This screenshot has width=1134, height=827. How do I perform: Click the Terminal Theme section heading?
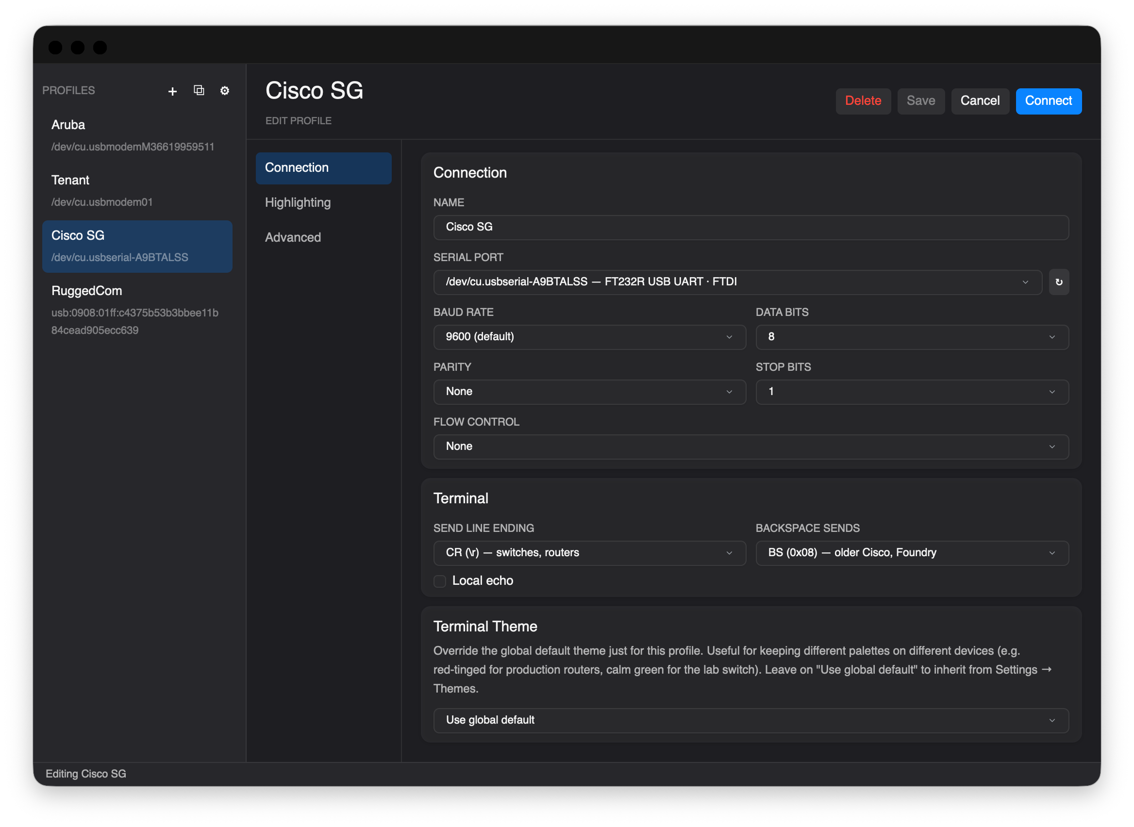485,627
